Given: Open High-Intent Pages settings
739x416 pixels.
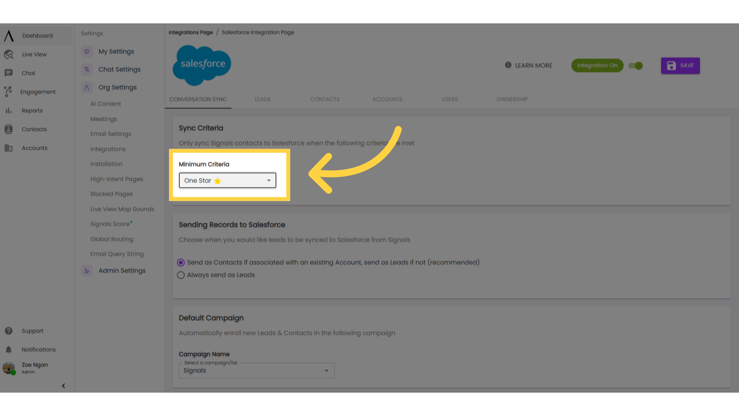Looking at the screenshot, I should (x=117, y=179).
